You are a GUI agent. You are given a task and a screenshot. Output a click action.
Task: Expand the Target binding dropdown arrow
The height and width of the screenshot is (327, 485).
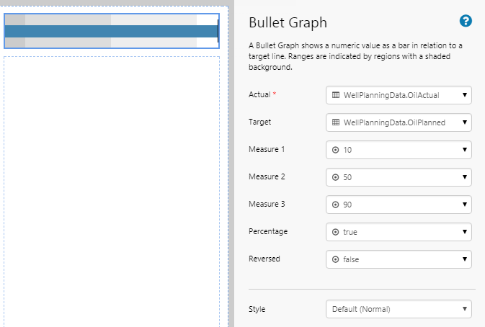point(465,122)
